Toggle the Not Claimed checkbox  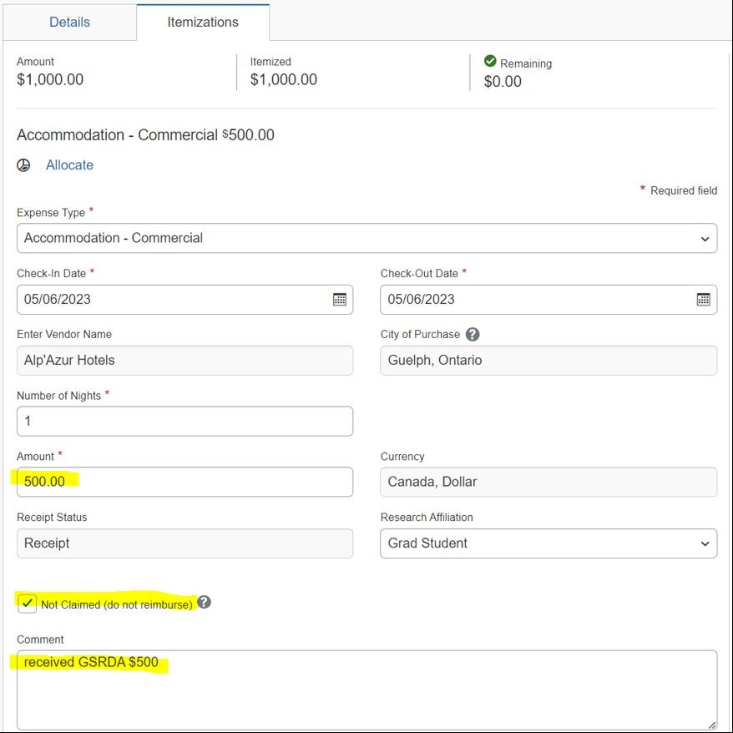click(x=28, y=603)
